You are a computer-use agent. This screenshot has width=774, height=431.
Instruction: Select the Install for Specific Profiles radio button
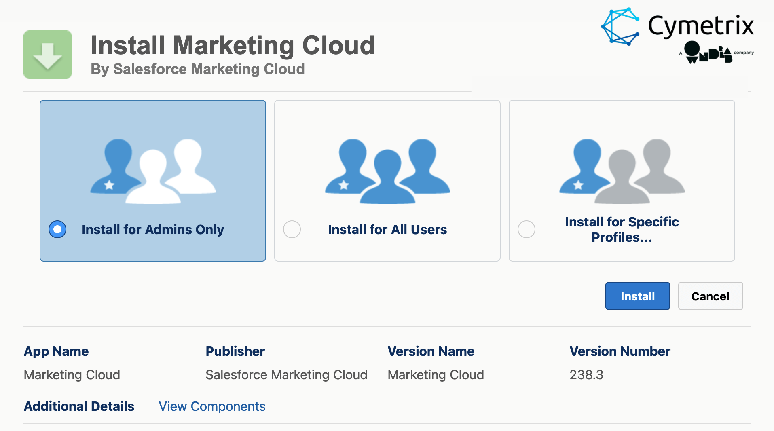point(527,229)
